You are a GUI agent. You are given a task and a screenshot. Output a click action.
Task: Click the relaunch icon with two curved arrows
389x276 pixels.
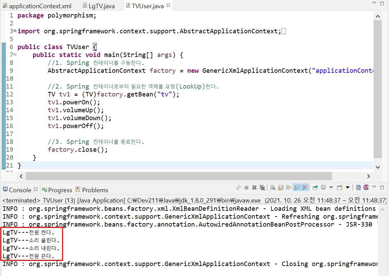238,188
